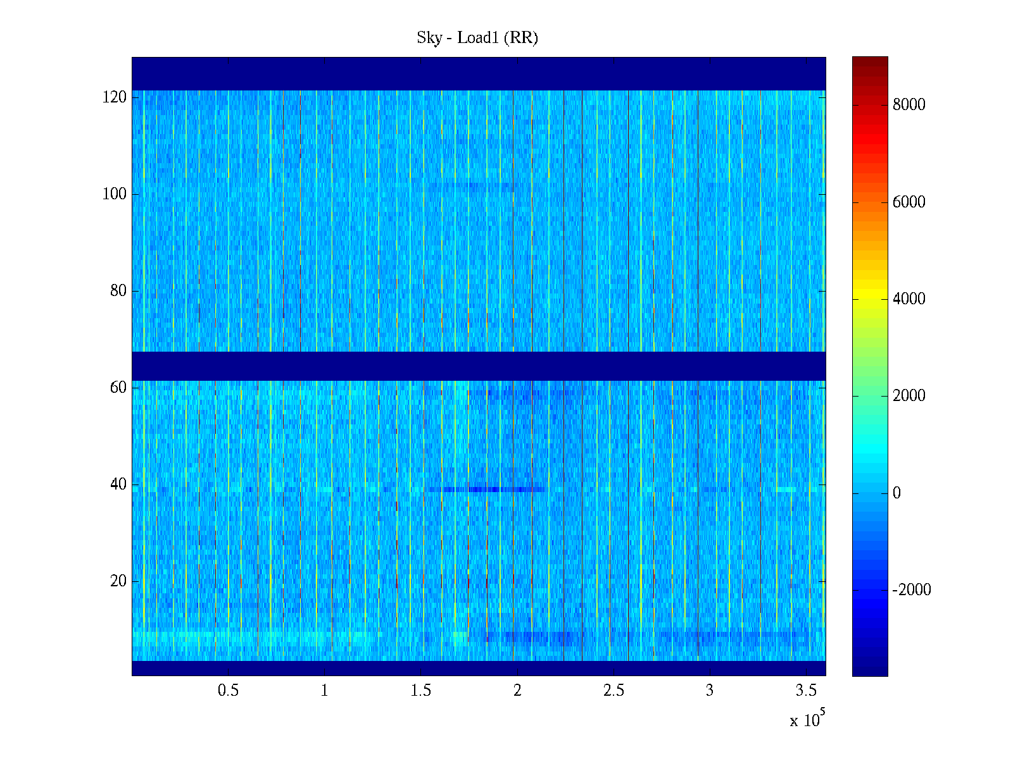Click the y-axis tick label 120
The image size is (1013, 759).
115,97
